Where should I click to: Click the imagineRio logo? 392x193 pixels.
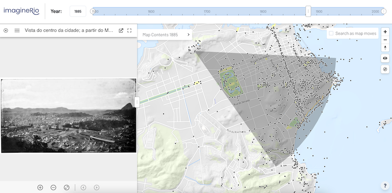click(22, 11)
